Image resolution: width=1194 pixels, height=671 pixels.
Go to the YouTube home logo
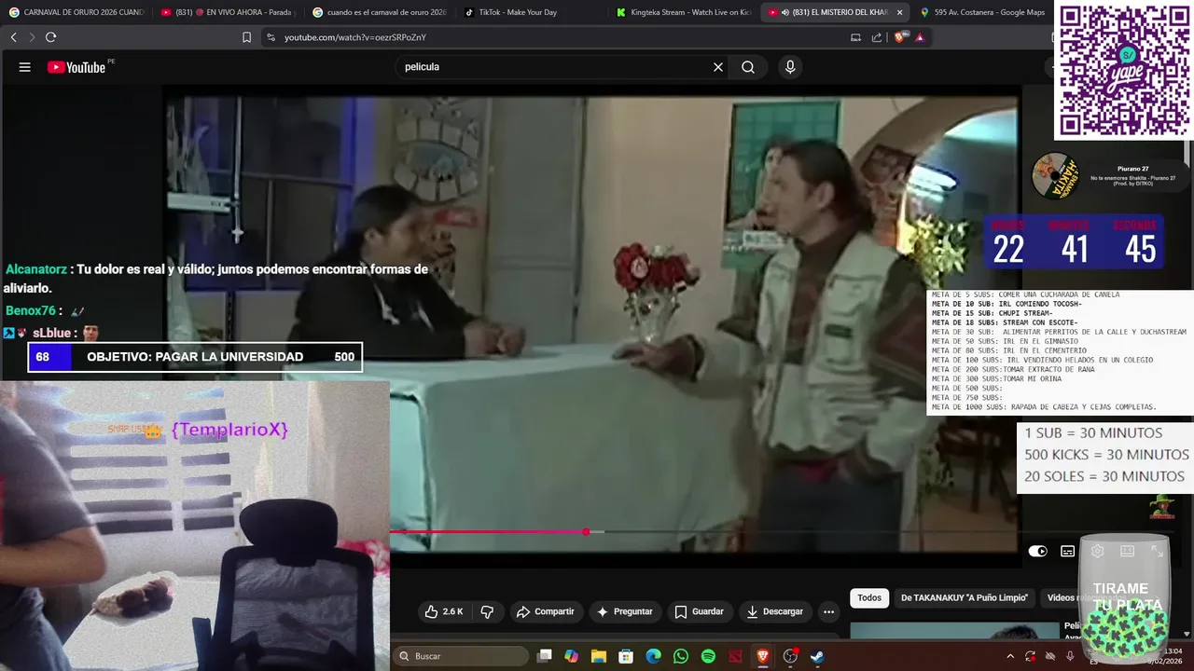tap(76, 67)
